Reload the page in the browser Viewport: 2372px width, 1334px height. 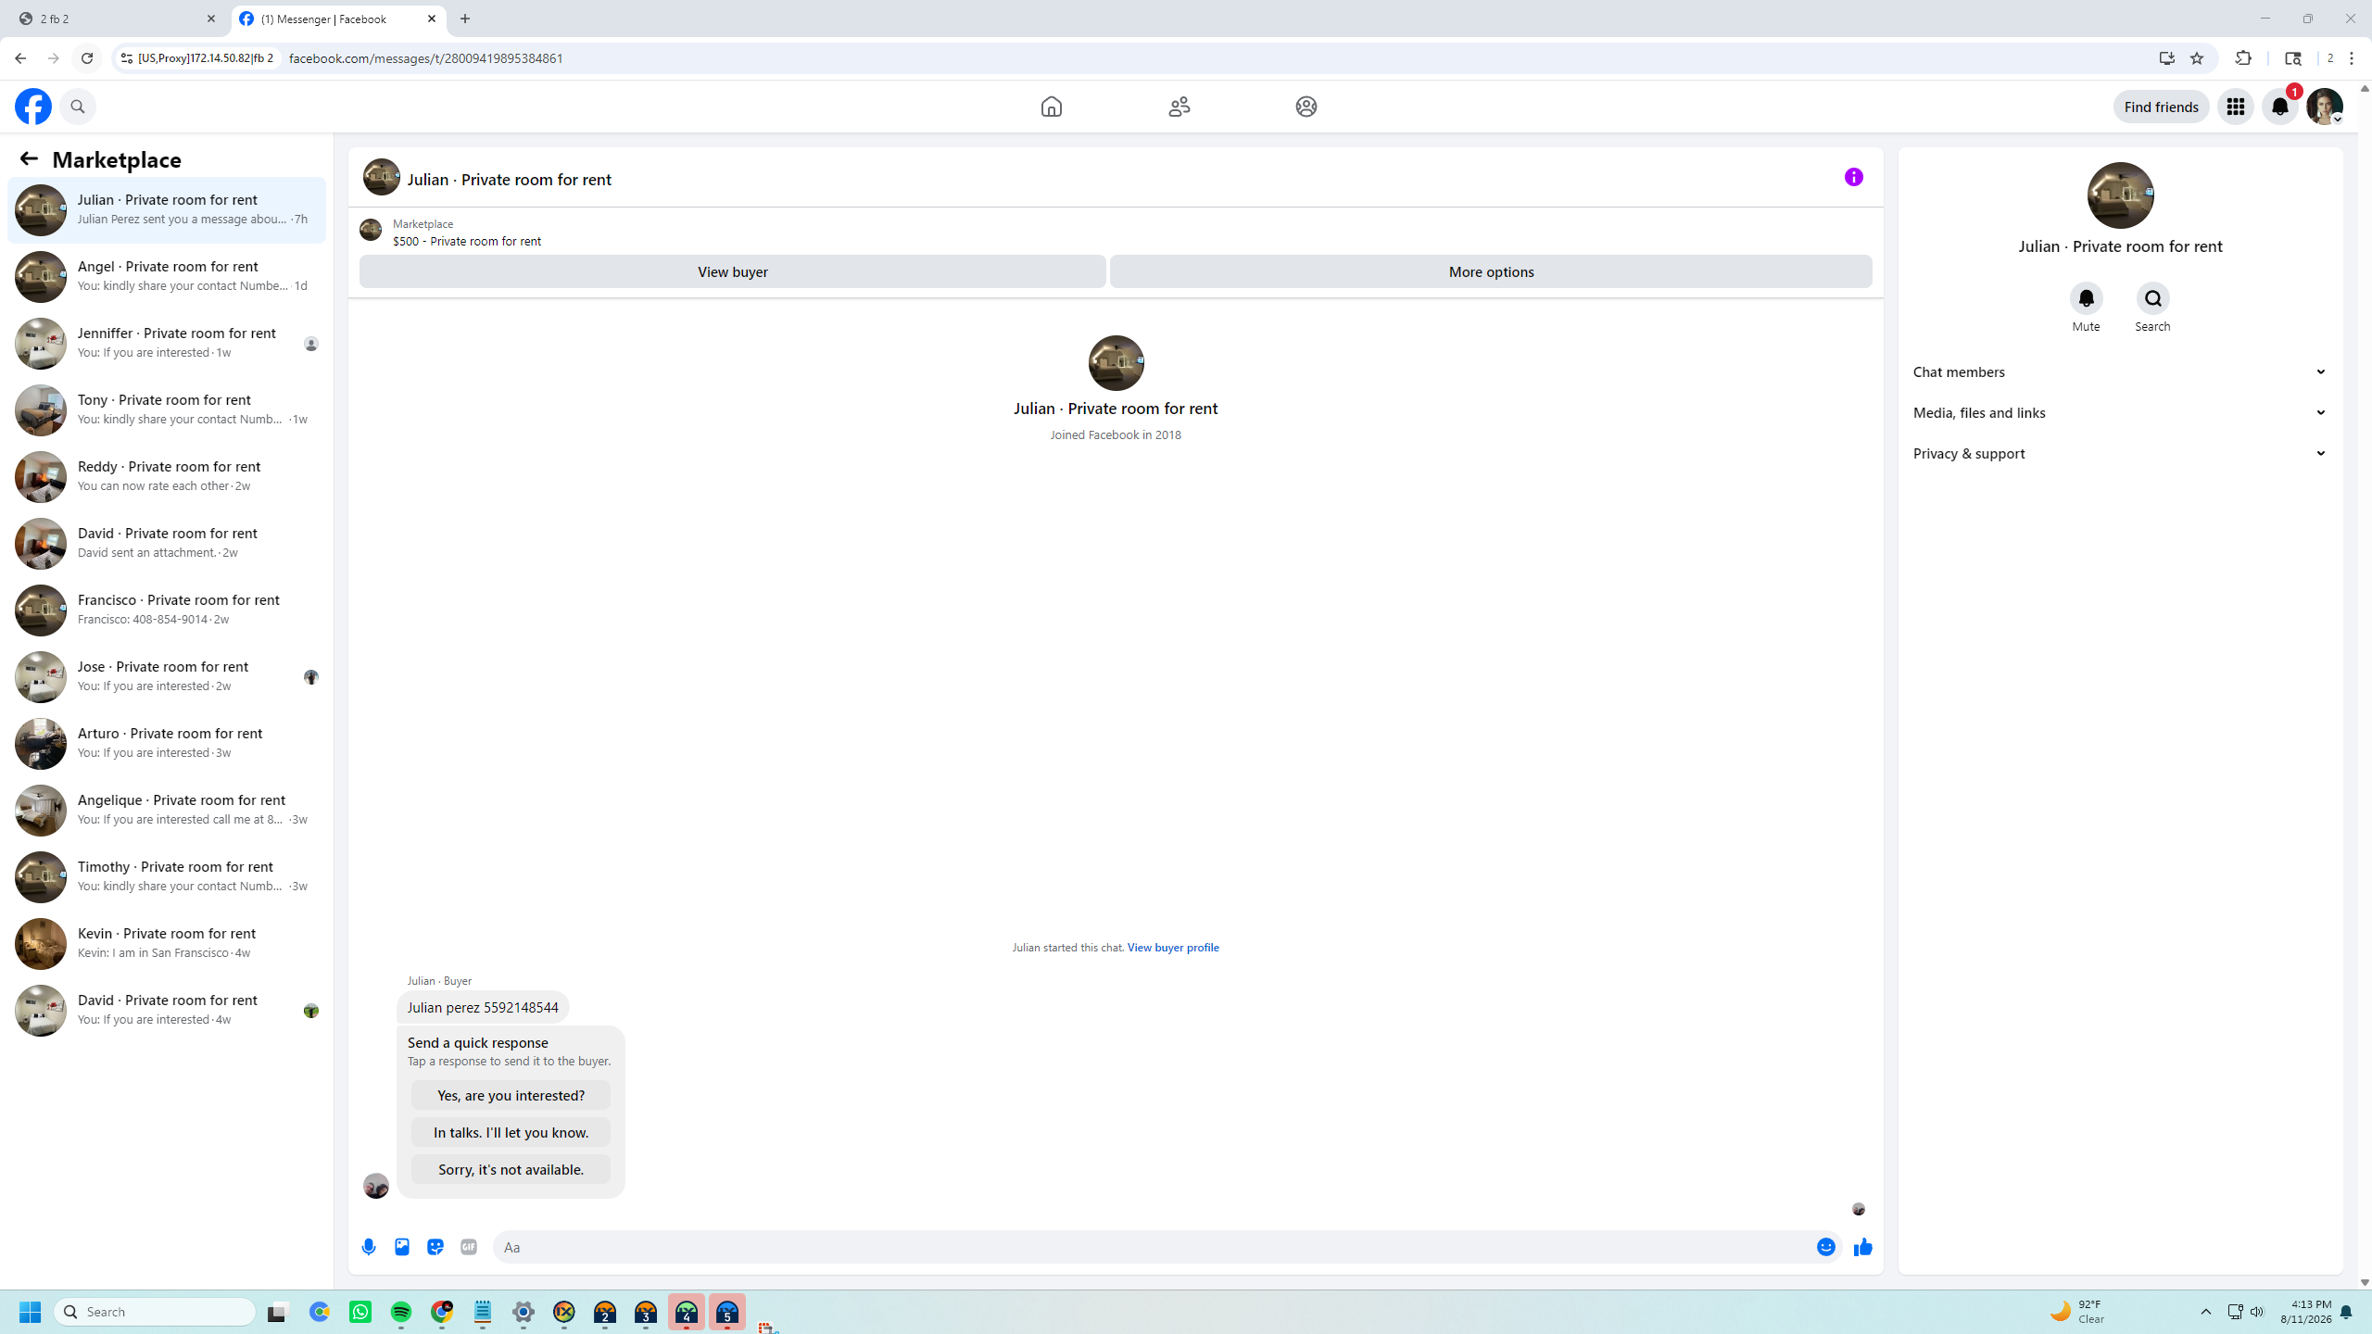[x=87, y=58]
